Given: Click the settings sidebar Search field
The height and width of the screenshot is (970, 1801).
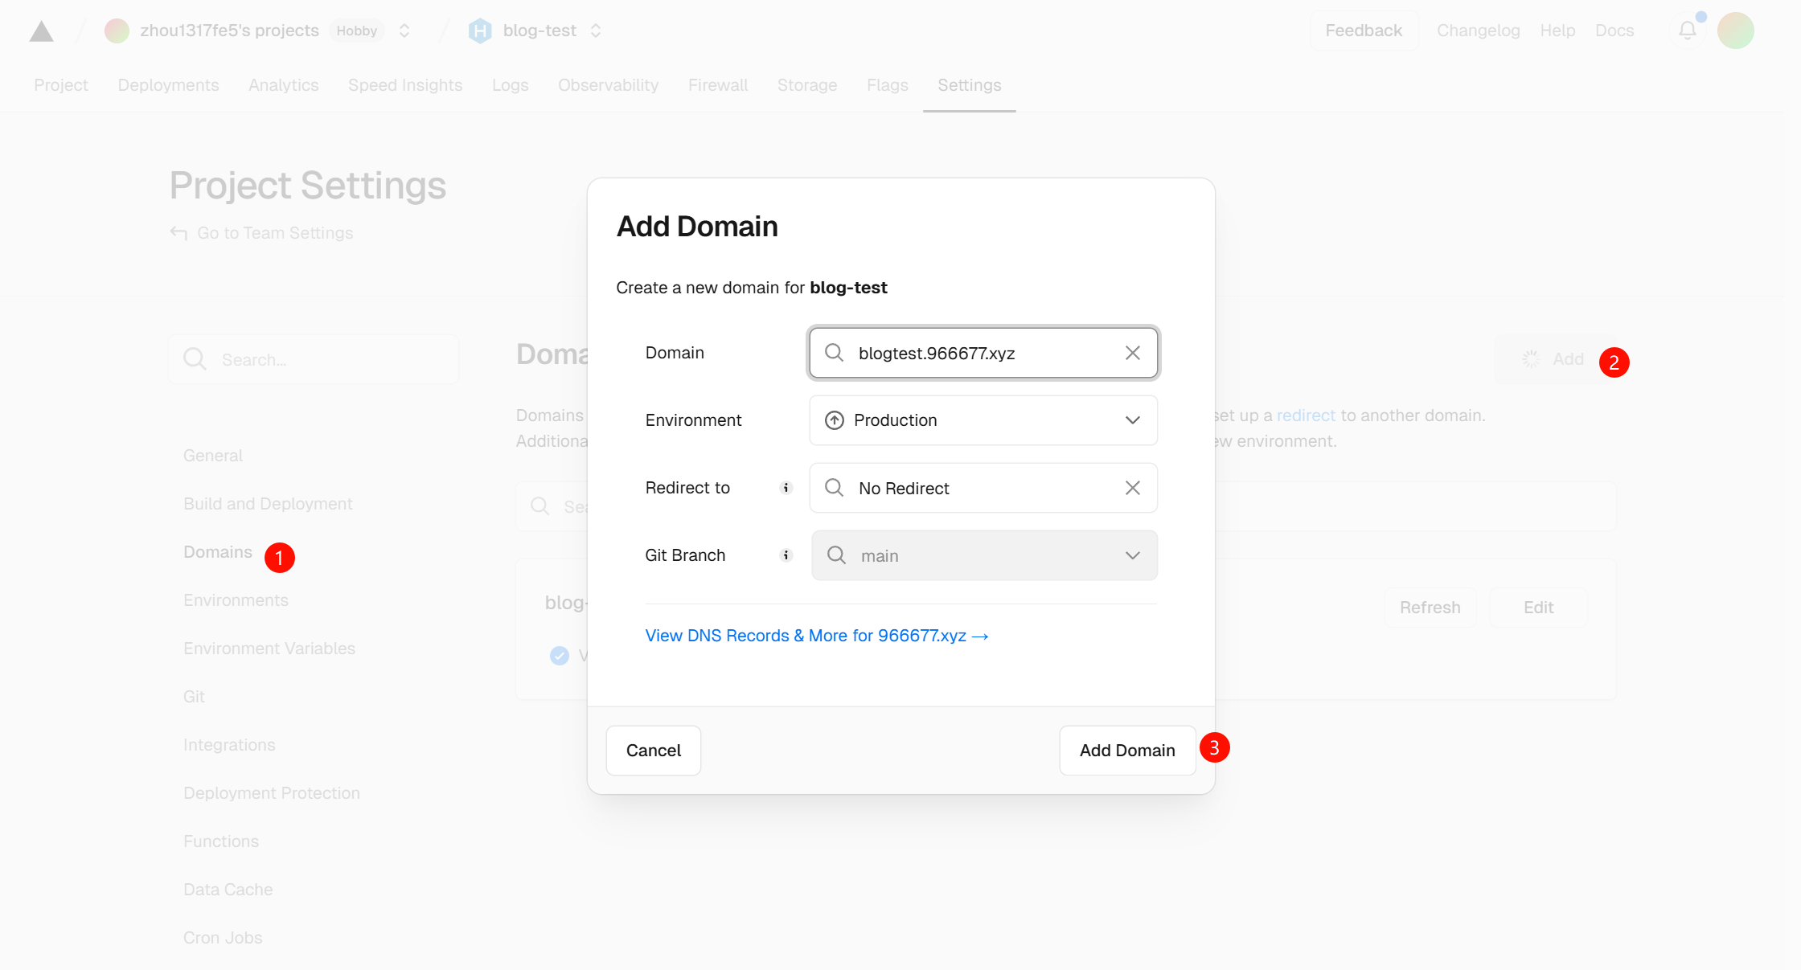Looking at the screenshot, I should [314, 359].
